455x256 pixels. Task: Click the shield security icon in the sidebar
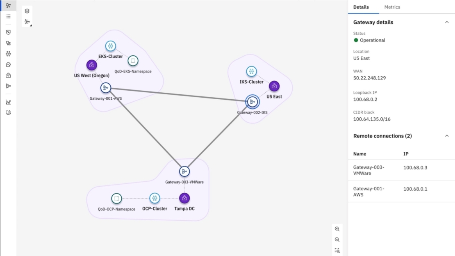coord(8,32)
